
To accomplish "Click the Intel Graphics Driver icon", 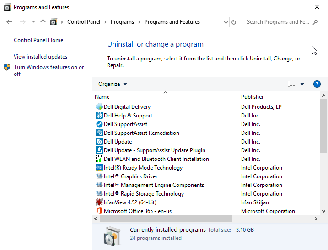I will point(99,176).
